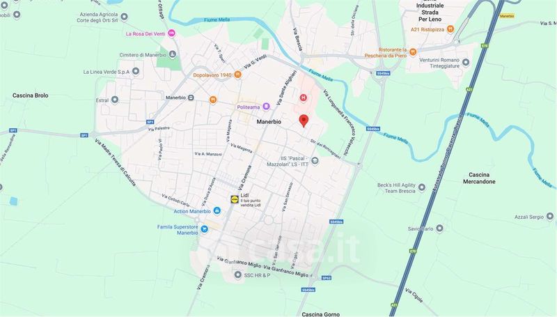The width and height of the screenshot is (557, 317).
Task: Click the Beck's Hill Agility Team marker
Action: [422, 187]
